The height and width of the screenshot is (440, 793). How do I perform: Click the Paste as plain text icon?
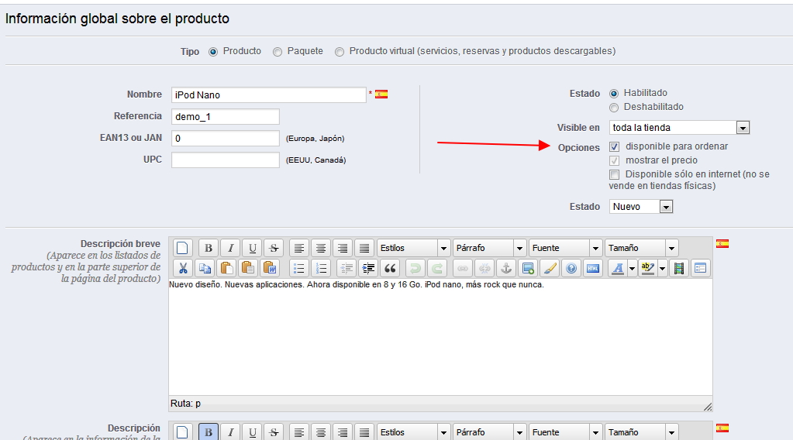248,268
